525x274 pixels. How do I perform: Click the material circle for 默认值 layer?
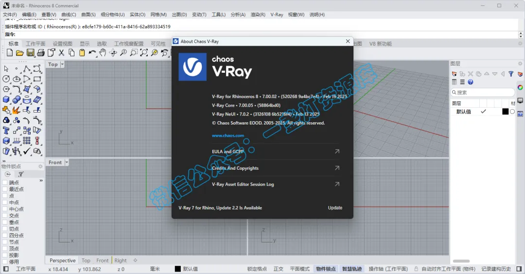pyautogui.click(x=512, y=112)
